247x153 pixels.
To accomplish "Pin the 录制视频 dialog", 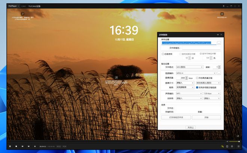I will tap(218, 35).
